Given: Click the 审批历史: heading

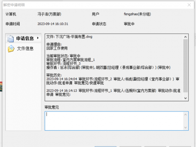Looking at the screenshot, I should tap(54, 75).
